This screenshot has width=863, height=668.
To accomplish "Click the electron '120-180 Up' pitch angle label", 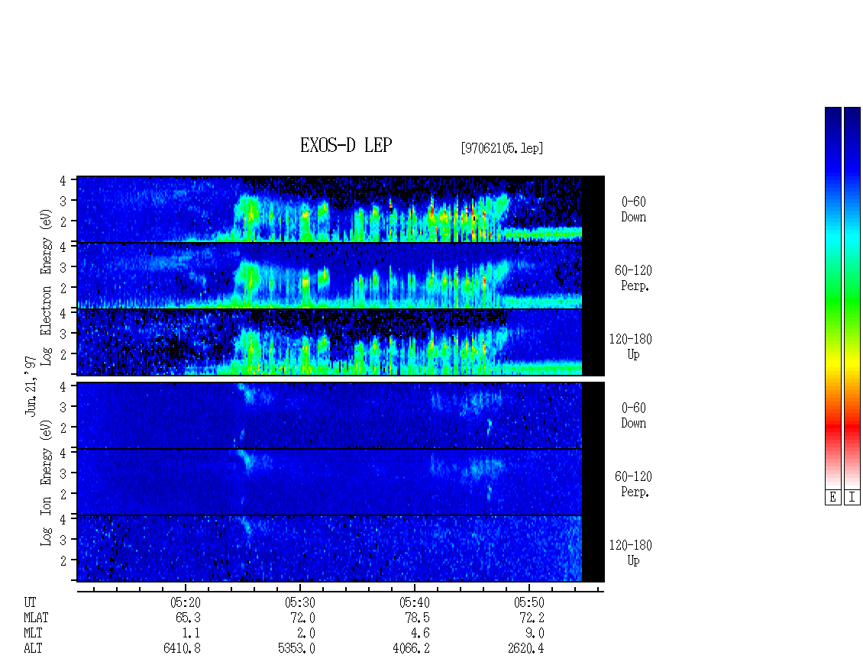I will click(631, 347).
